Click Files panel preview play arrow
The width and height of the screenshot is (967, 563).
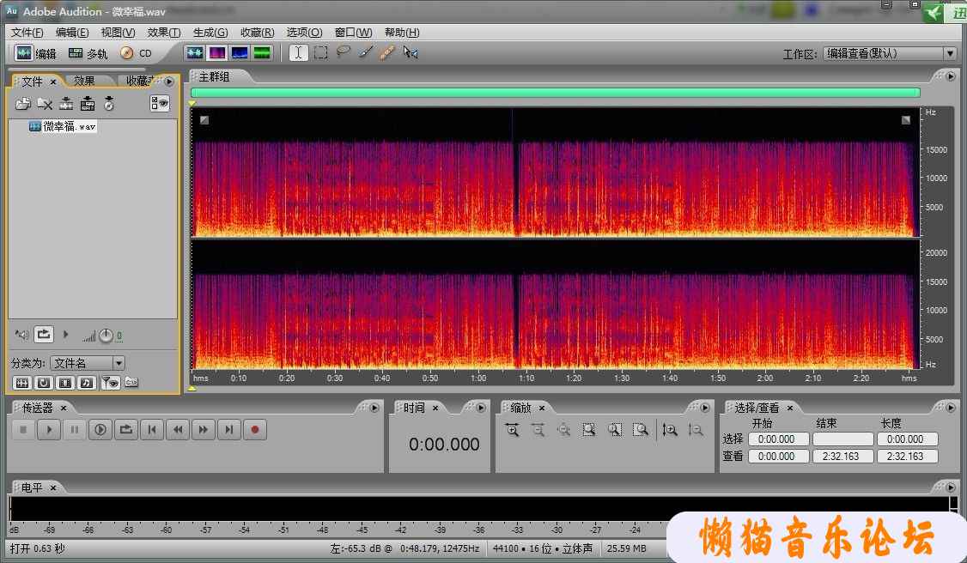point(66,335)
